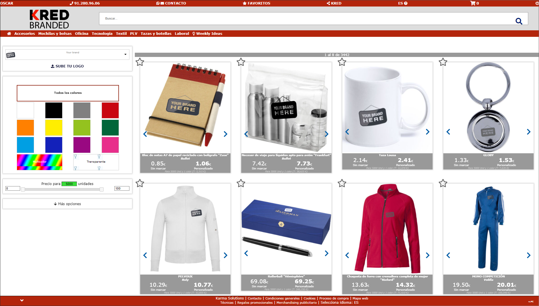Image resolution: width=539 pixels, height=306 pixels.
Task: Show next image of MONO COMPETICIÓN
Action: click(x=528, y=255)
